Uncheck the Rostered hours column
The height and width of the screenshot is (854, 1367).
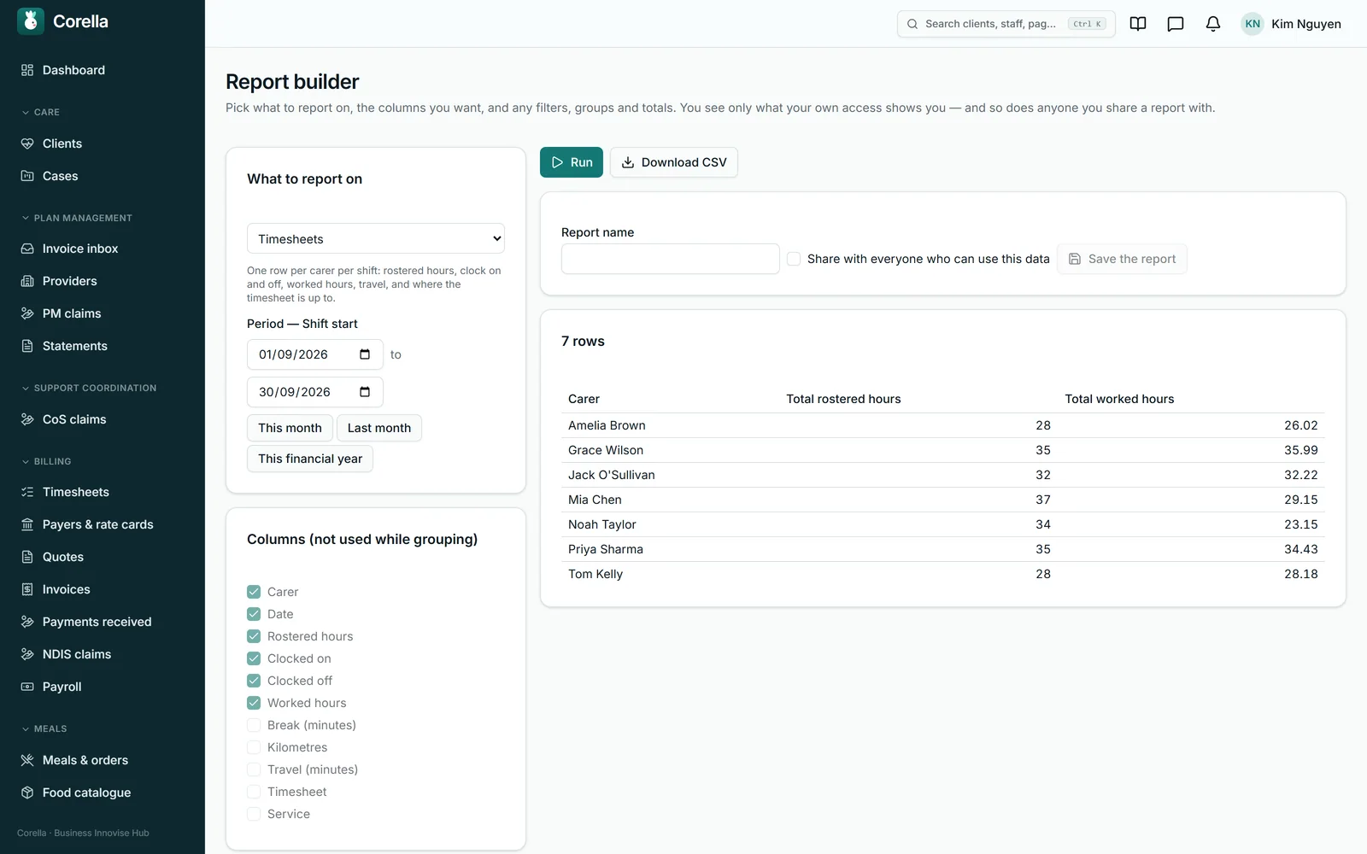254,636
